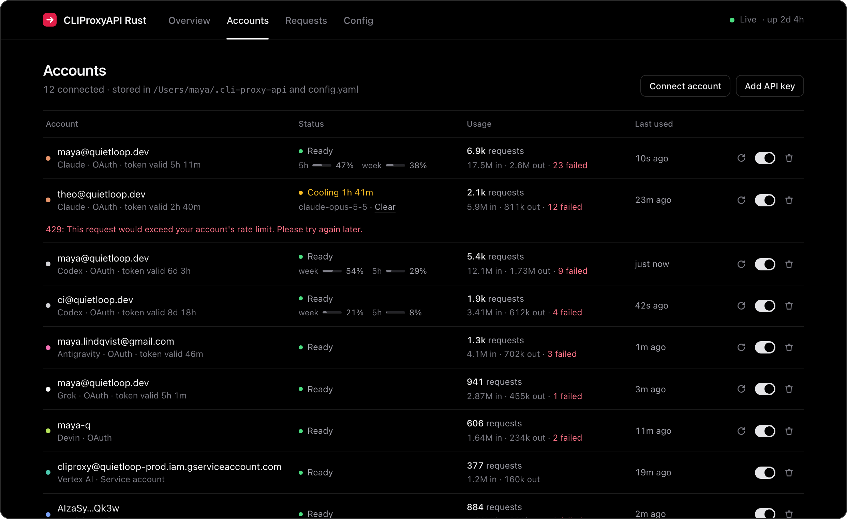This screenshot has width=847, height=519.
Task: Click the "Cooling 1h 41m" status
Action: point(336,192)
